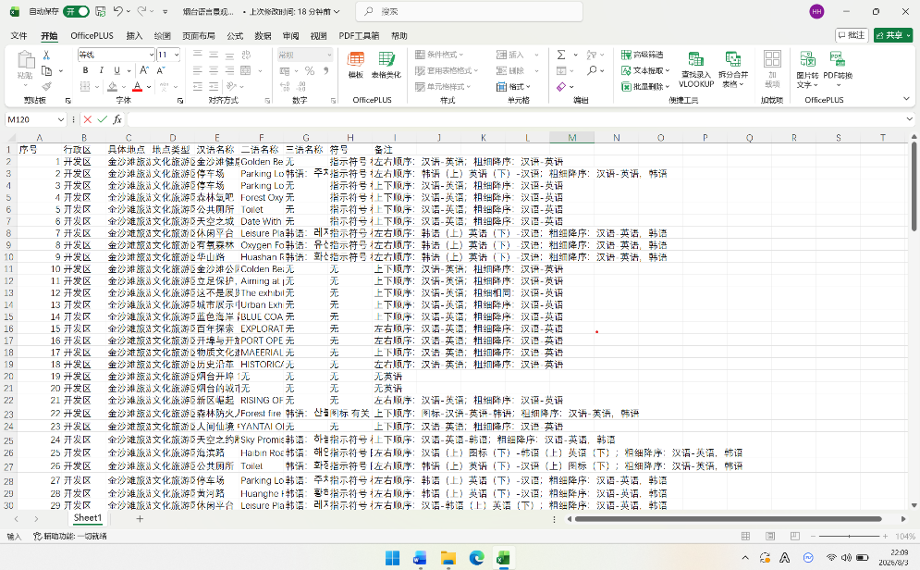
Task: Toggle left text alignment
Action: pyautogui.click(x=198, y=70)
